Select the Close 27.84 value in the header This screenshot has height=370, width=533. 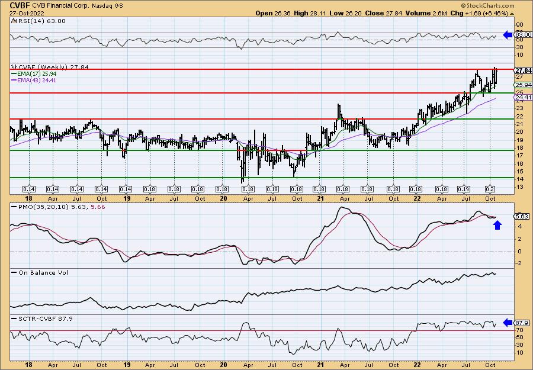point(383,13)
